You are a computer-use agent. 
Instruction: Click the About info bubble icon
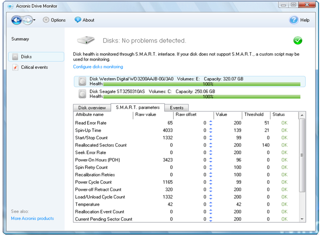78,20
